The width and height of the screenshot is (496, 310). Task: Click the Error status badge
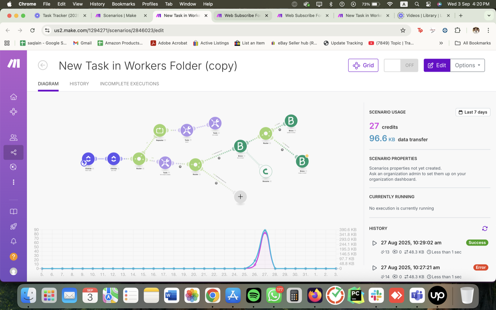(481, 267)
